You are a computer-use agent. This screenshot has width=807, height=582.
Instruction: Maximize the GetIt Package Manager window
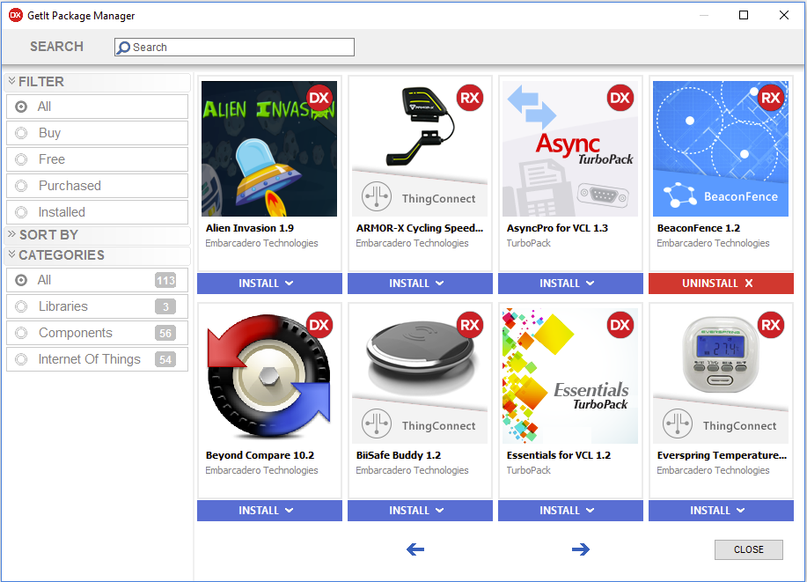click(x=743, y=15)
